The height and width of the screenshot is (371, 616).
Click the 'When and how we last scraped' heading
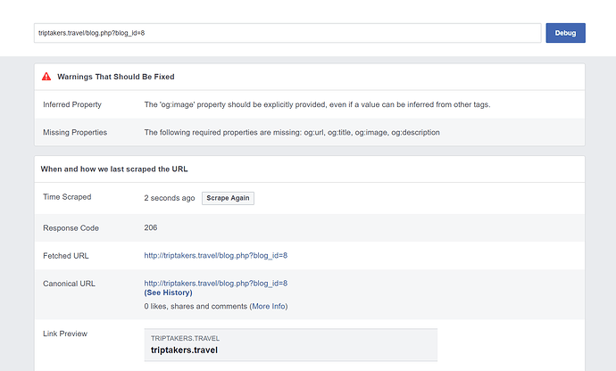click(x=114, y=169)
